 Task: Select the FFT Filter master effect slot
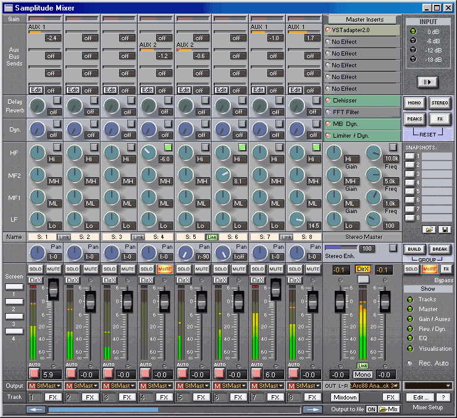pos(362,112)
